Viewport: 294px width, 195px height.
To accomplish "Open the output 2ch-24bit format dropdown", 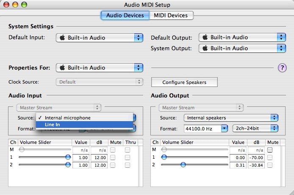I will click(x=255, y=128).
